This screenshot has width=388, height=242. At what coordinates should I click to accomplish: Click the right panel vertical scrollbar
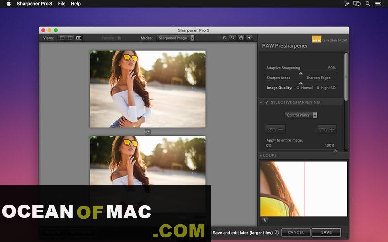[346, 76]
